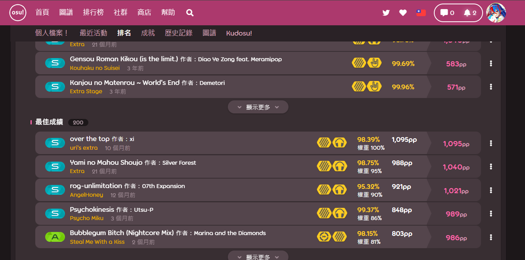Open the rog-unlimitation beatmap
Screen dimensions: 525x260
click(x=96, y=186)
